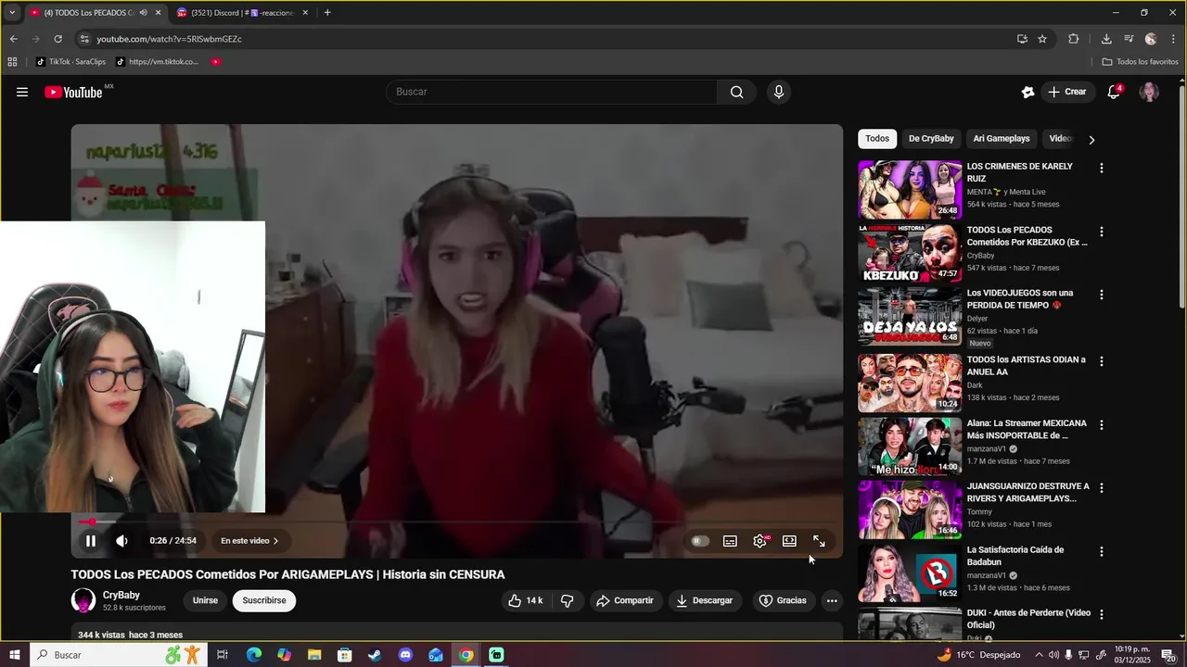Dislike the video with thumbs down
The width and height of the screenshot is (1187, 667).
click(x=567, y=600)
